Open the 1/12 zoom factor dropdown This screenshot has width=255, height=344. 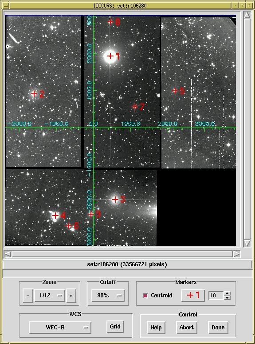[x=50, y=296]
